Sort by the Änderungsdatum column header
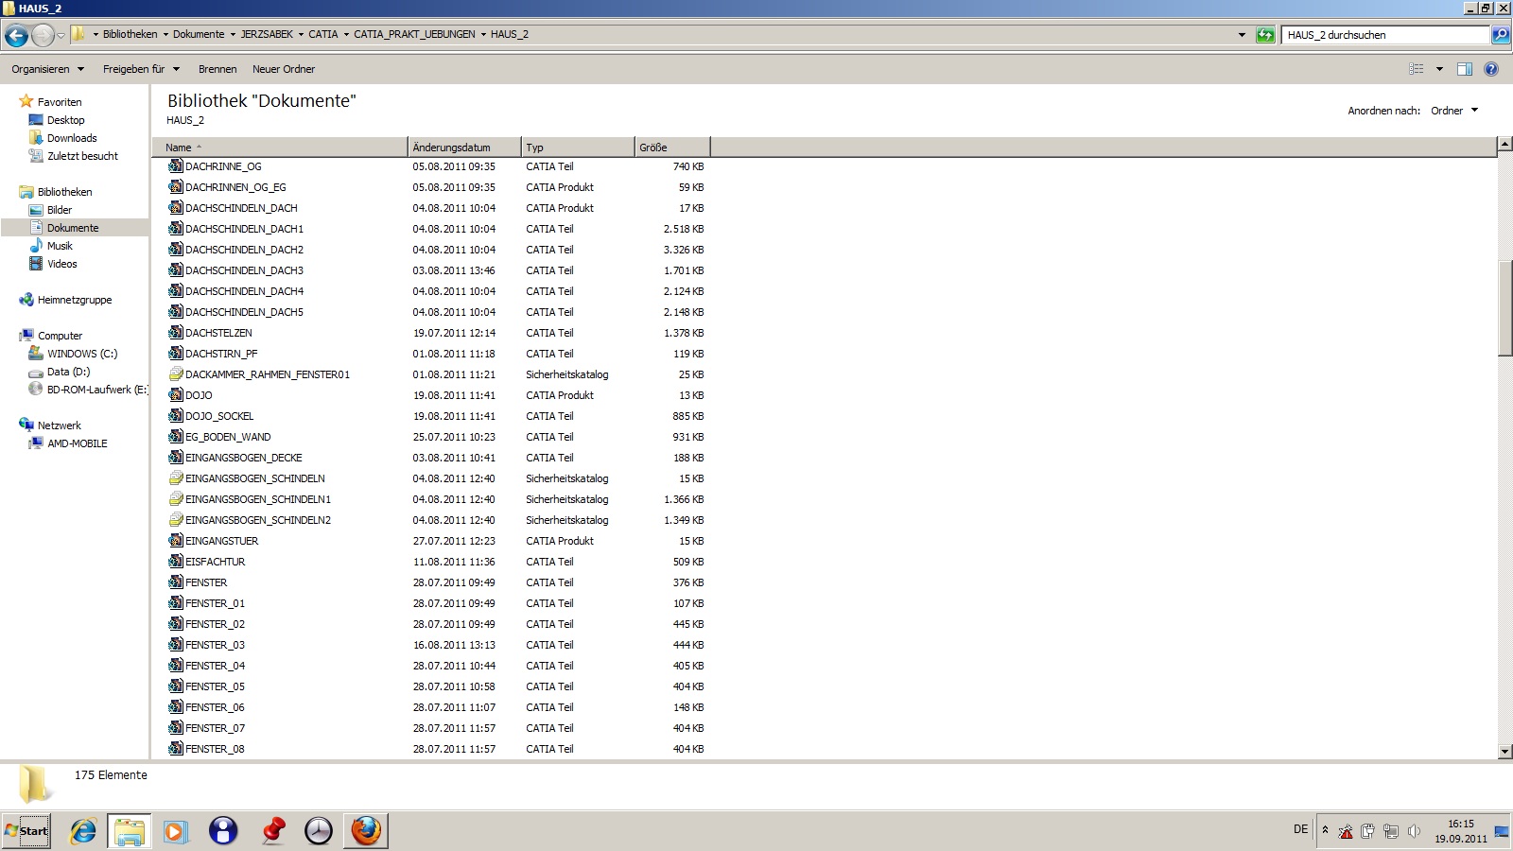The width and height of the screenshot is (1513, 851). click(464, 148)
